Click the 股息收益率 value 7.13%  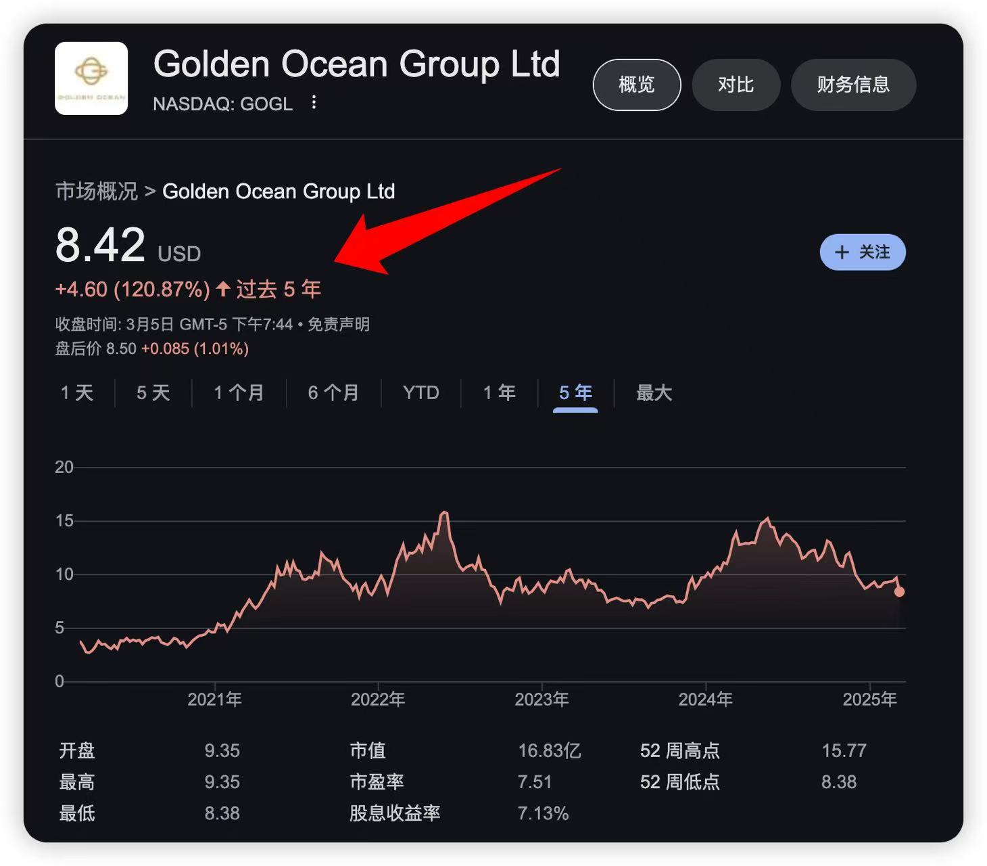544,813
